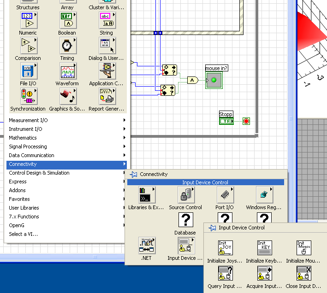The height and width of the screenshot is (293, 327).
Task: Open the Dialog & User Interface palette
Action: (107, 46)
